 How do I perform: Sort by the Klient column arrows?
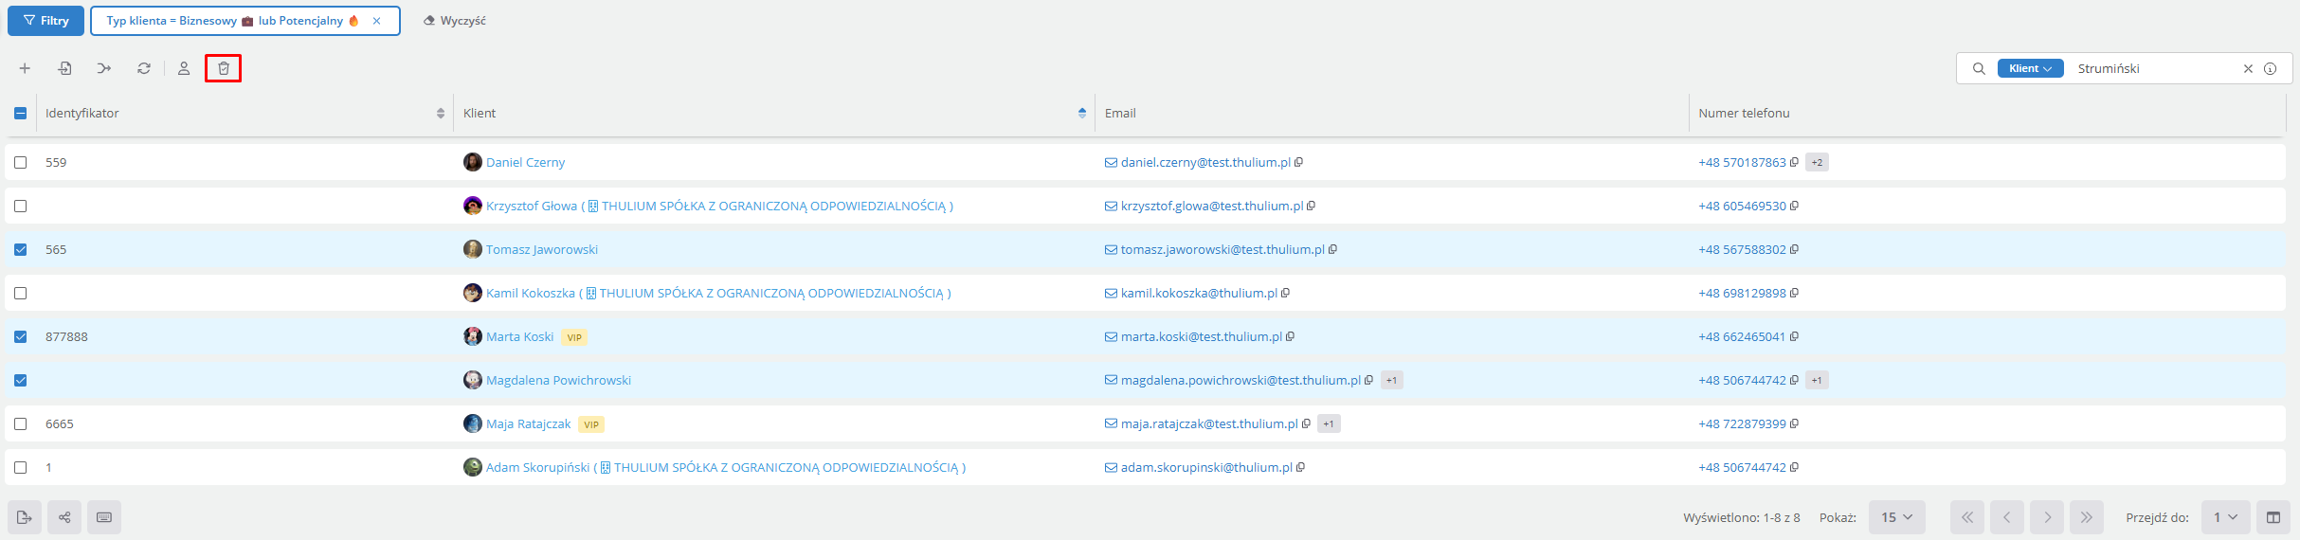tap(1082, 113)
